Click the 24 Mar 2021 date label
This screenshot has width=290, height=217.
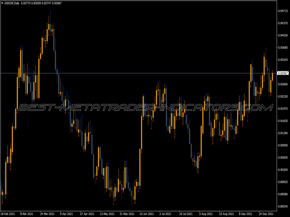(47, 214)
